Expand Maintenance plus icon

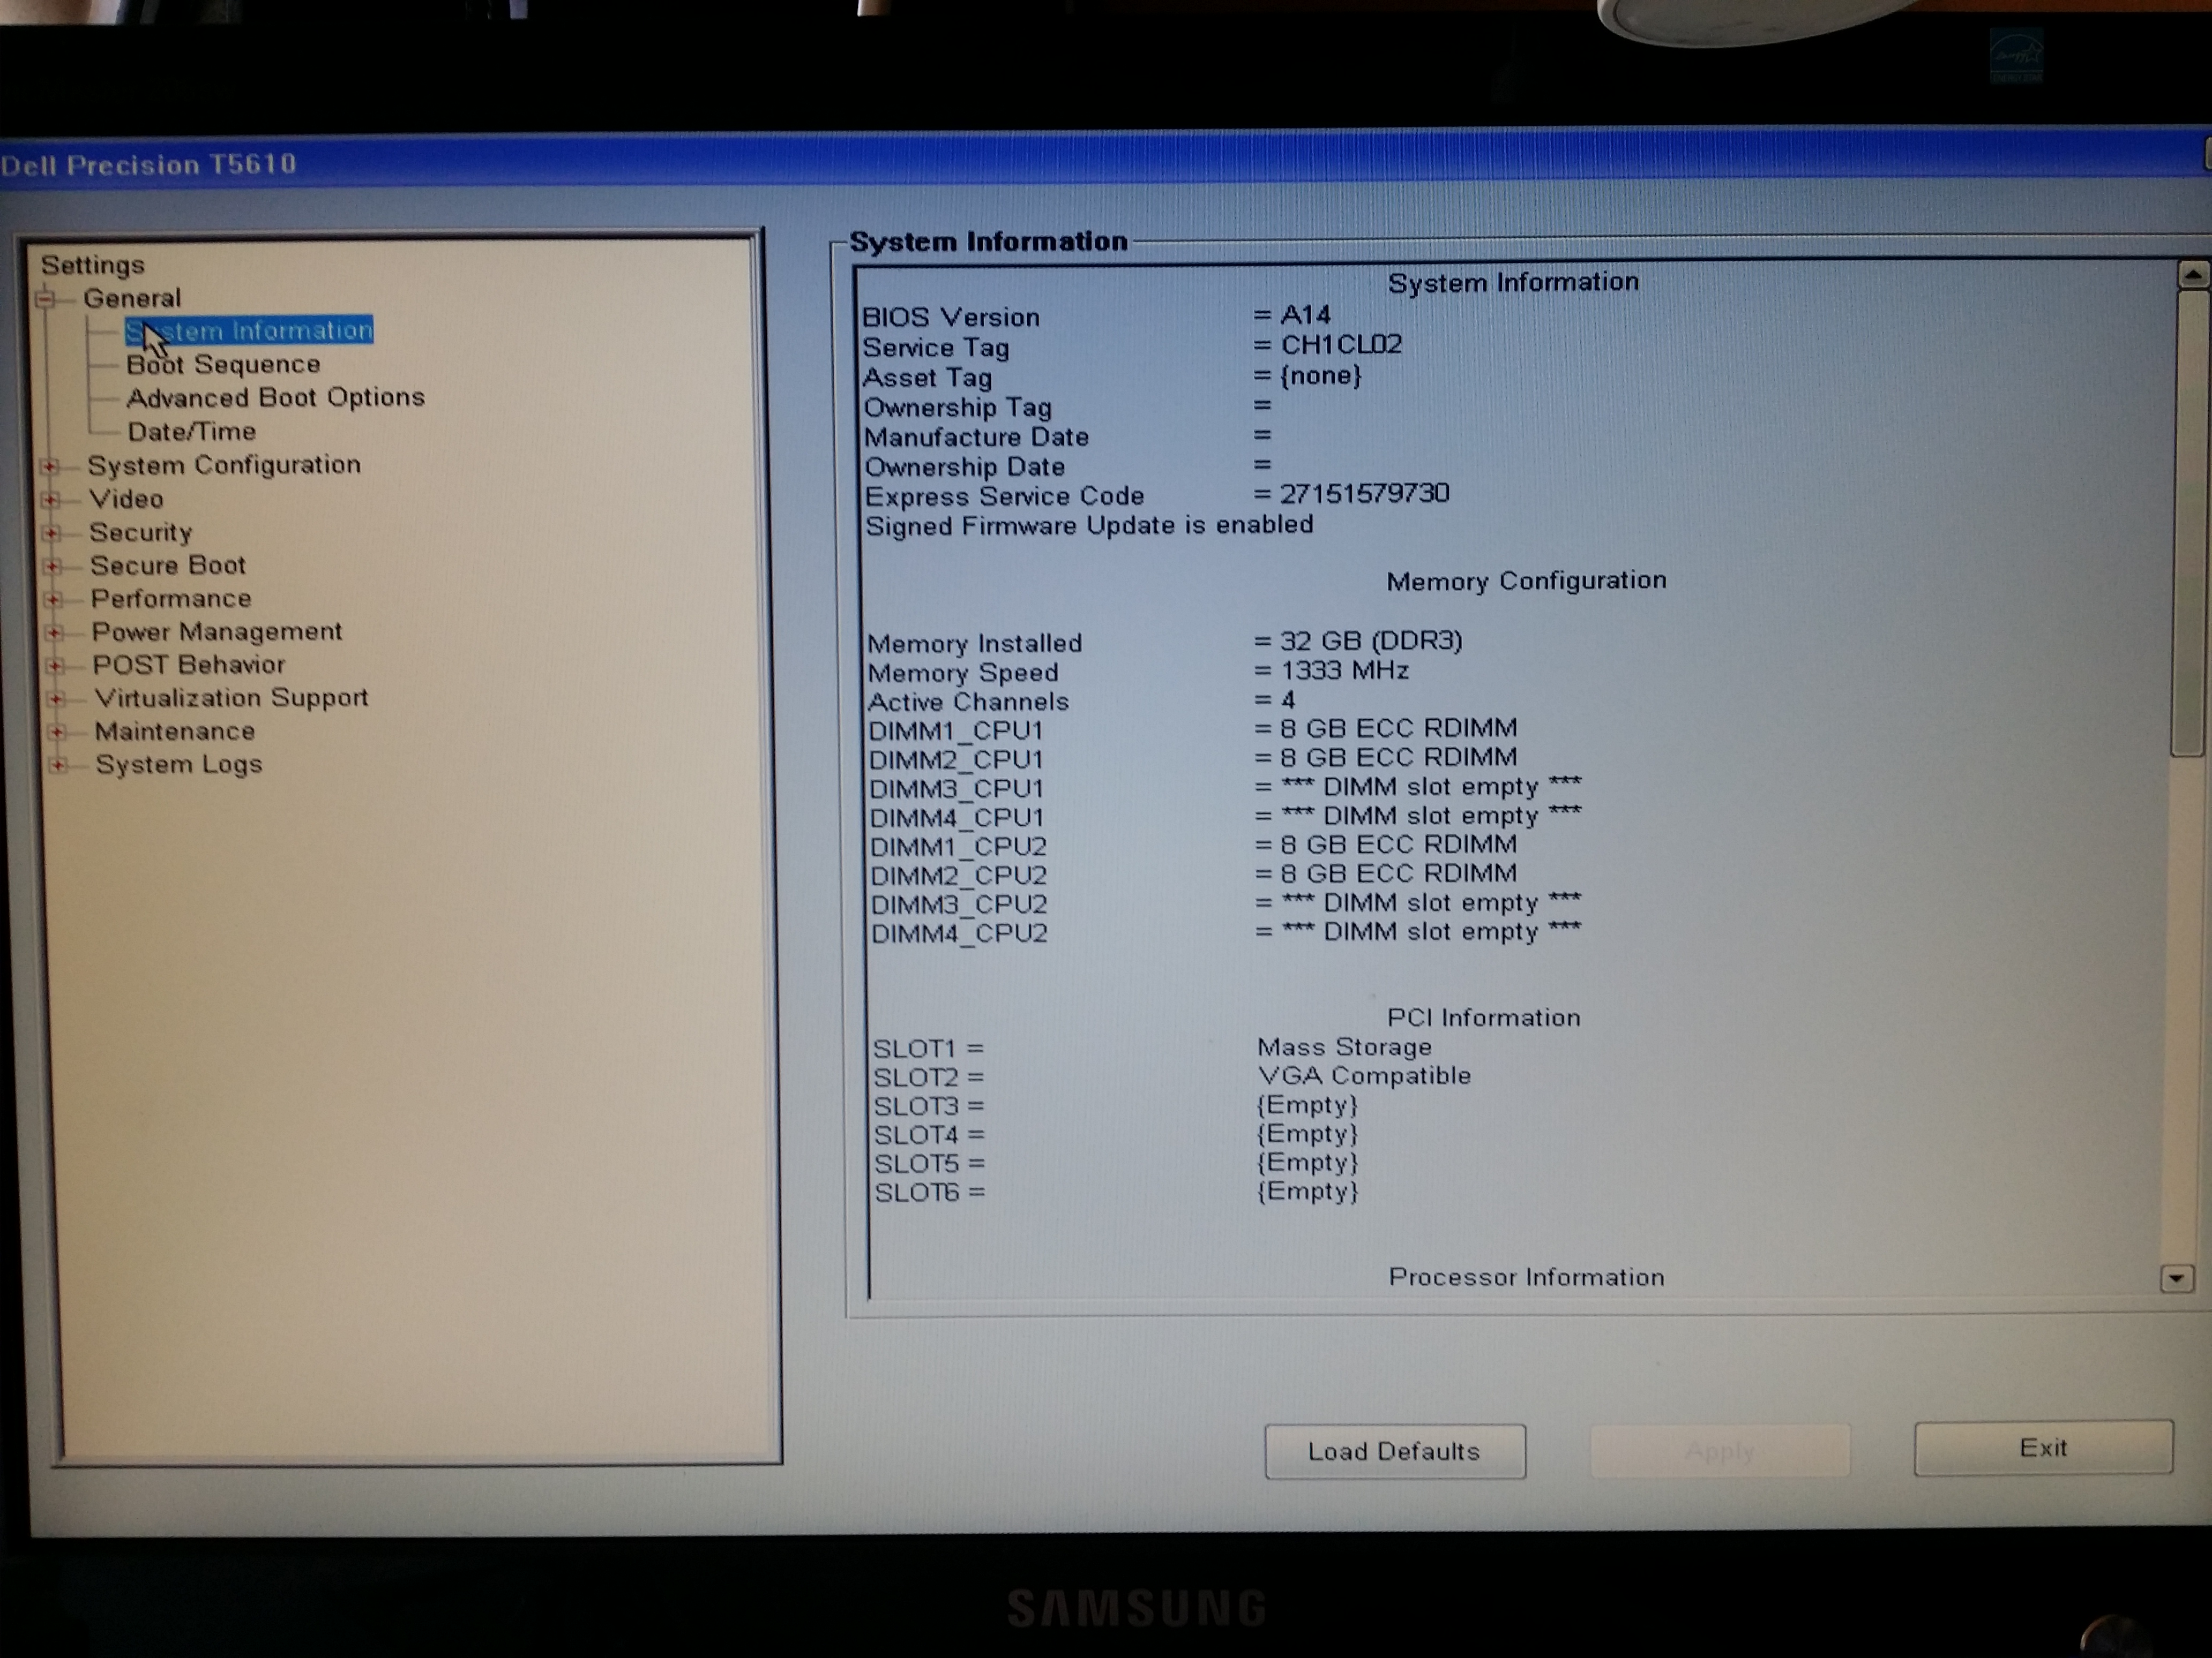tap(58, 733)
